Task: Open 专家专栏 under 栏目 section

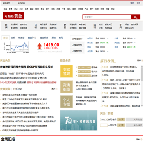Action: [x=83, y=25]
